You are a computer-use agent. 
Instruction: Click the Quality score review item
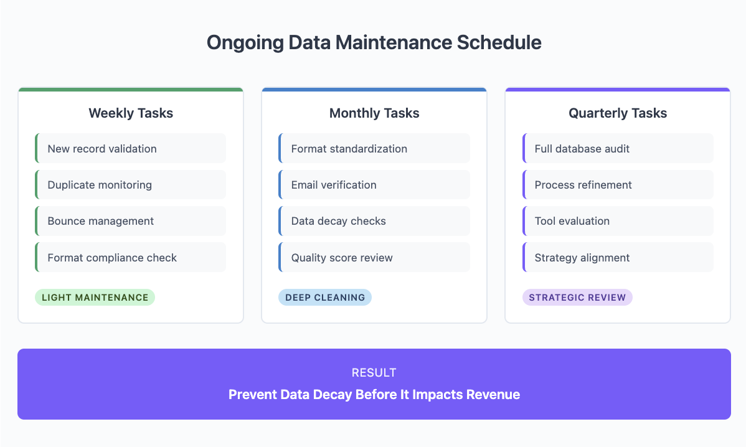click(x=374, y=257)
